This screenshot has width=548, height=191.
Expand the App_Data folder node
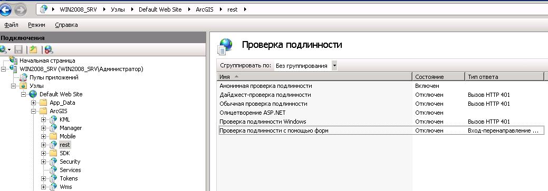34,103
